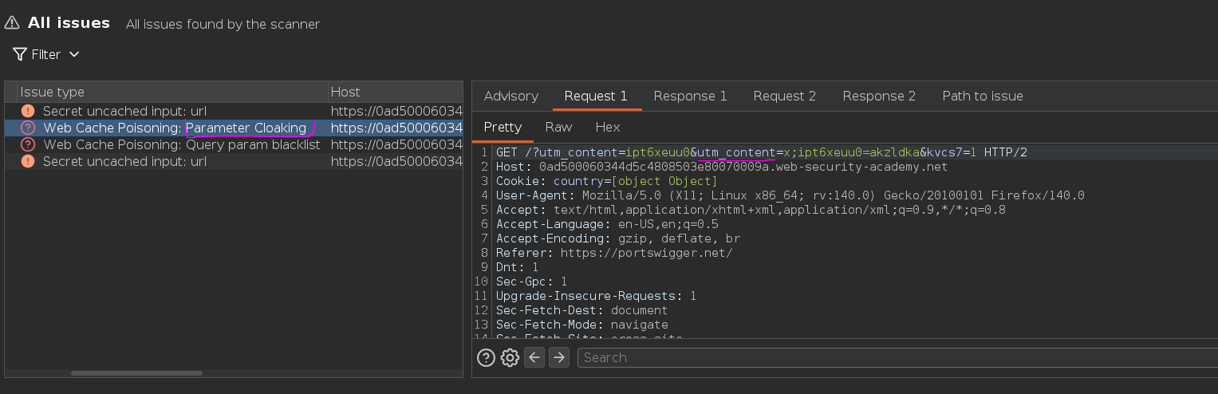Click the Accept-Encoding header line

click(x=618, y=238)
